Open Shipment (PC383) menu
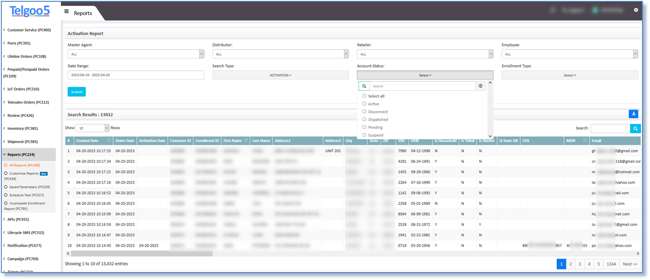Viewport: 650px width, 280px height. tap(21, 142)
